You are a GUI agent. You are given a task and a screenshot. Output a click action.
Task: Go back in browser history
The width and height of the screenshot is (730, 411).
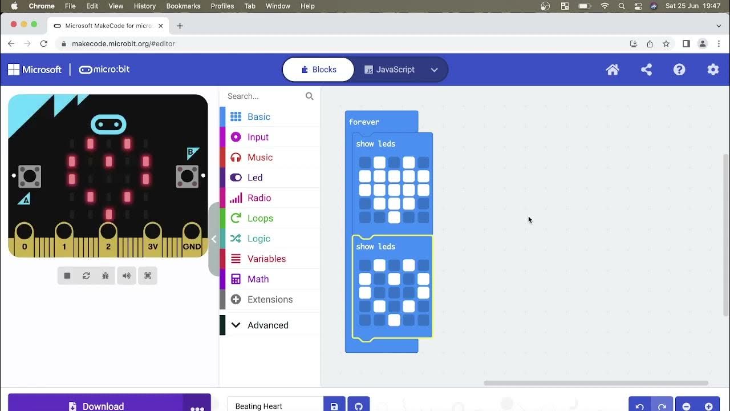(11, 43)
